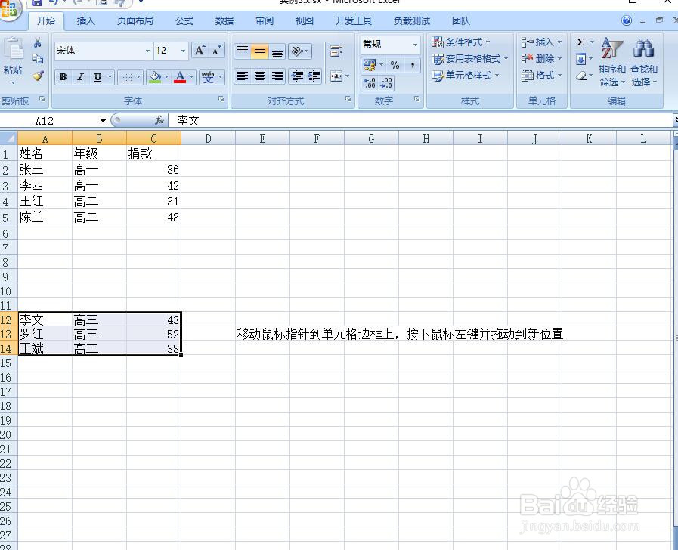Viewport: 678px width, 550px height.
Task: Open 排序和筛选 sort and filter
Action: [x=612, y=62]
